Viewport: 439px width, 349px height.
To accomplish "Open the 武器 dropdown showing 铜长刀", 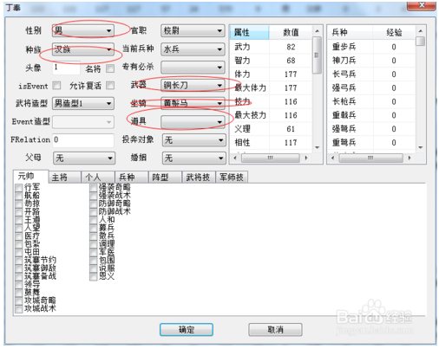I will point(193,86).
